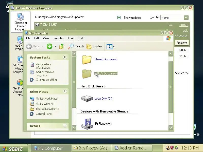
Task: Click the Up folder icon in toolbar
Action: [x=62, y=46]
